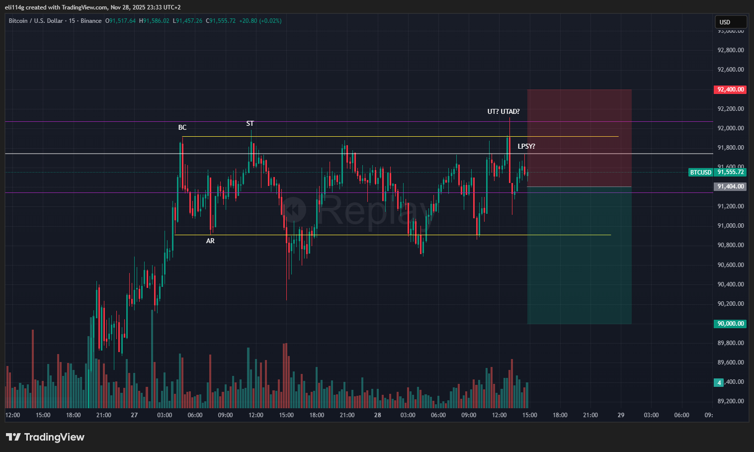Image resolution: width=754 pixels, height=452 pixels.
Task: Select the 'BC' chart label
Action: pos(182,127)
